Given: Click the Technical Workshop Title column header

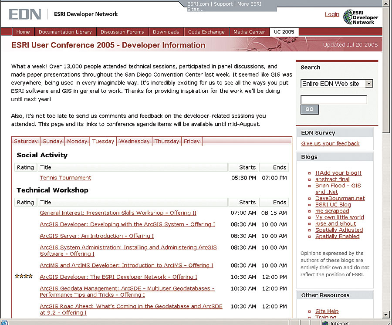Looking at the screenshot, I should tap(133, 202).
